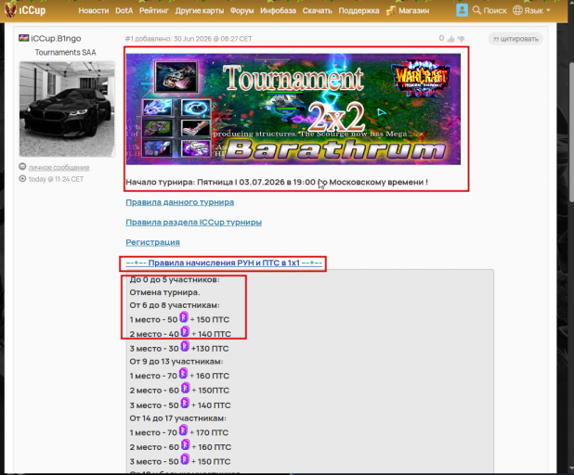The width and height of the screenshot is (574, 475).
Task: Open the Инфобаза menu item
Action: pyautogui.click(x=278, y=10)
